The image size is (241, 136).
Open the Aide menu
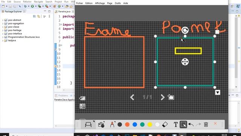pos(125,3)
